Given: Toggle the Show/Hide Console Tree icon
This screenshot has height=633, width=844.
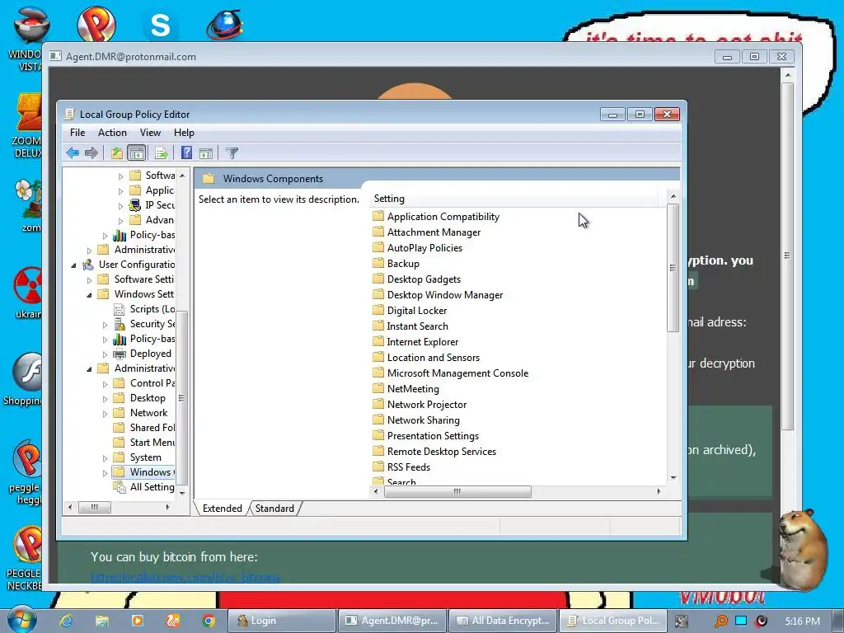Looking at the screenshot, I should click(137, 152).
